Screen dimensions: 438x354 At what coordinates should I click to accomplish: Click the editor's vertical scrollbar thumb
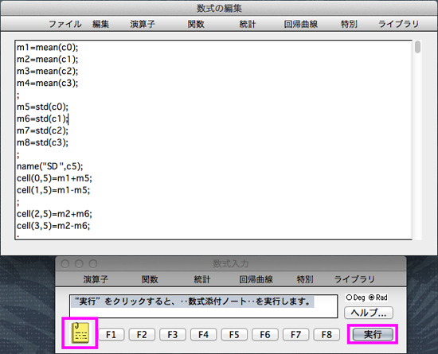pos(417,47)
